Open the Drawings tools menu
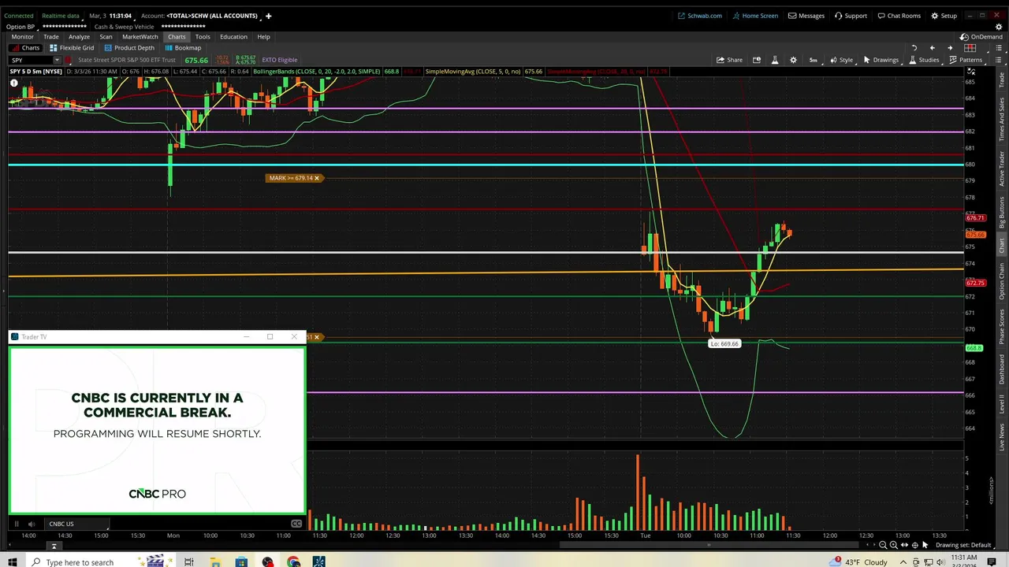 point(881,60)
